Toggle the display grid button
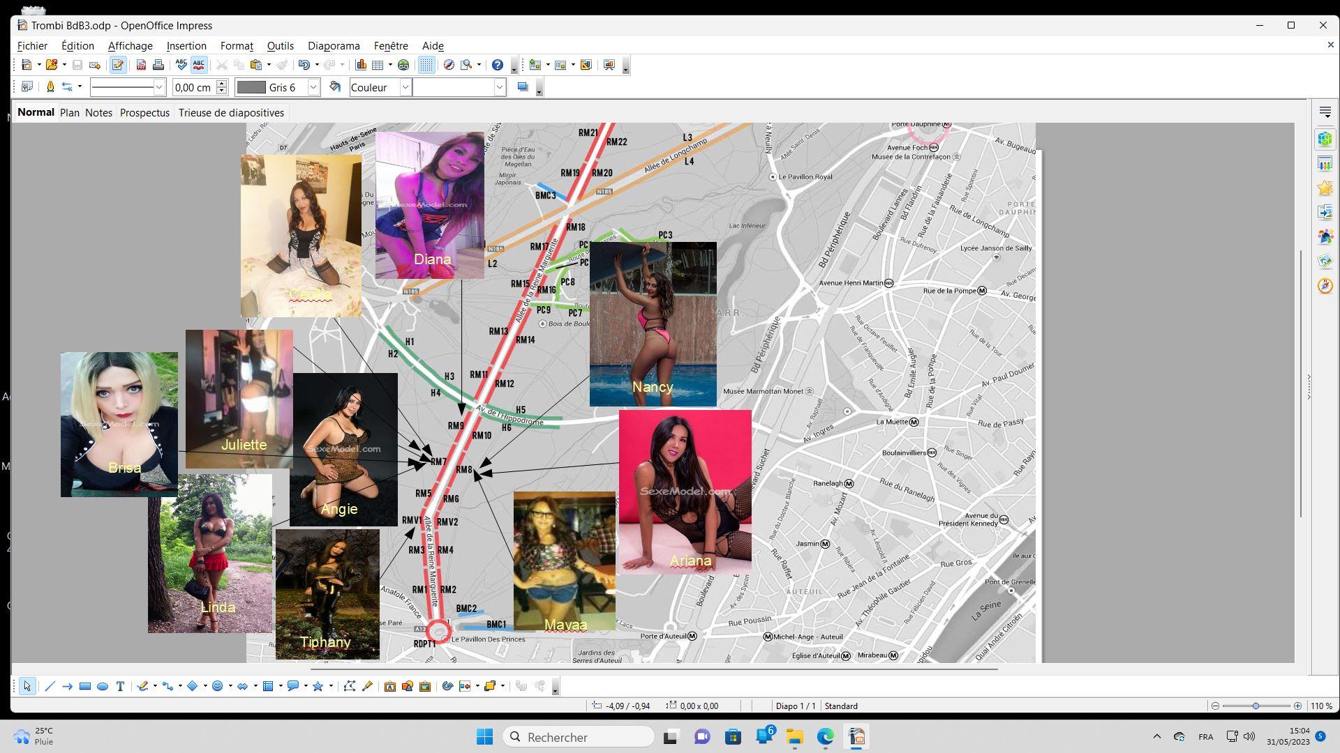The height and width of the screenshot is (753, 1340). click(x=426, y=65)
